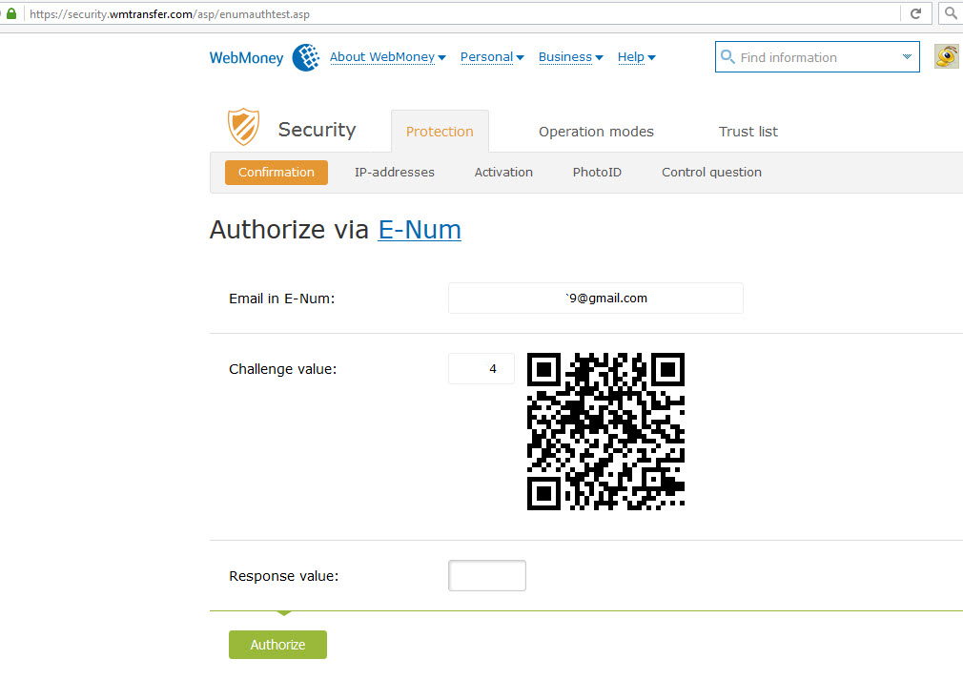Open the Personal dropdown menu
963x680 pixels.
[x=492, y=57]
